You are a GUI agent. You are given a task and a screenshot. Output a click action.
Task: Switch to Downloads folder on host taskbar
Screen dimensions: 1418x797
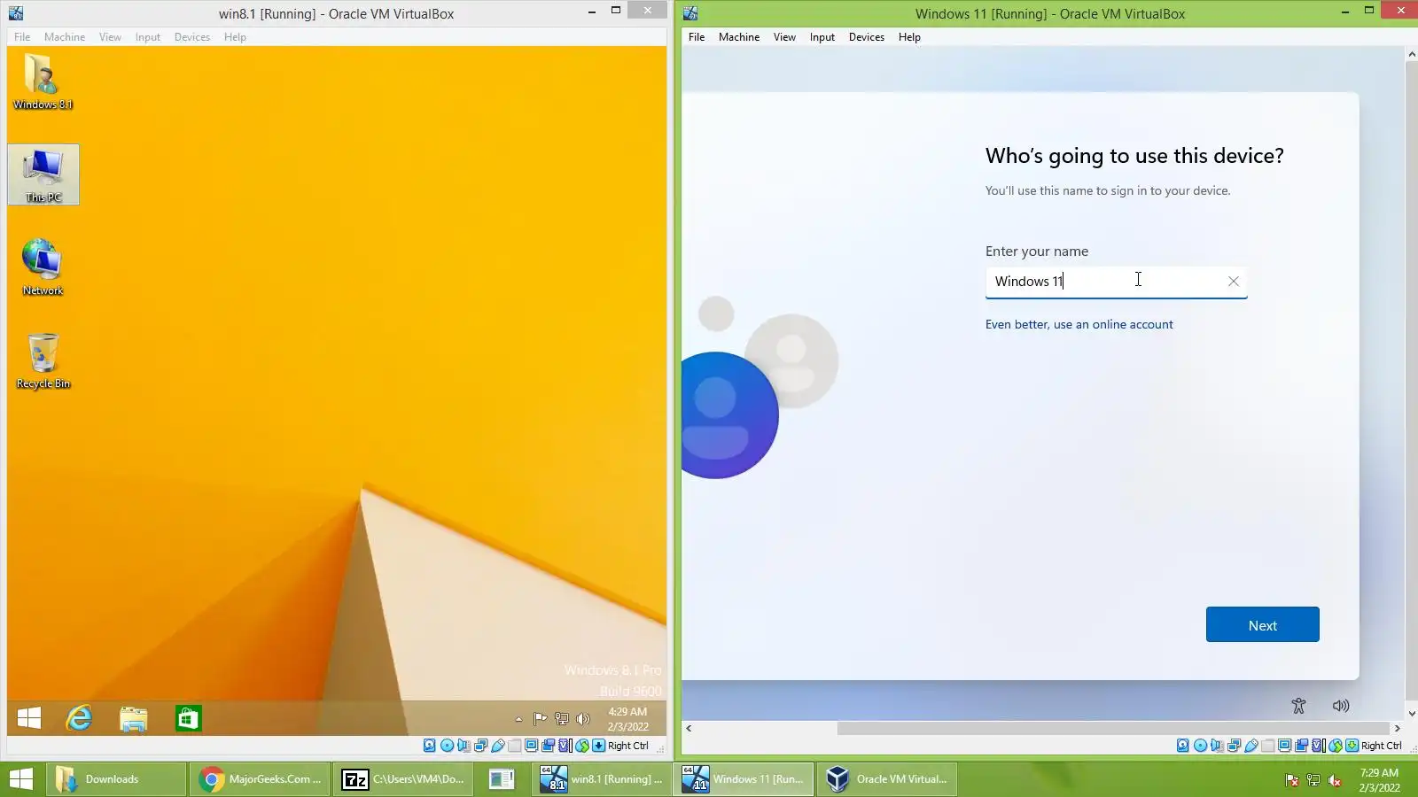(116, 779)
